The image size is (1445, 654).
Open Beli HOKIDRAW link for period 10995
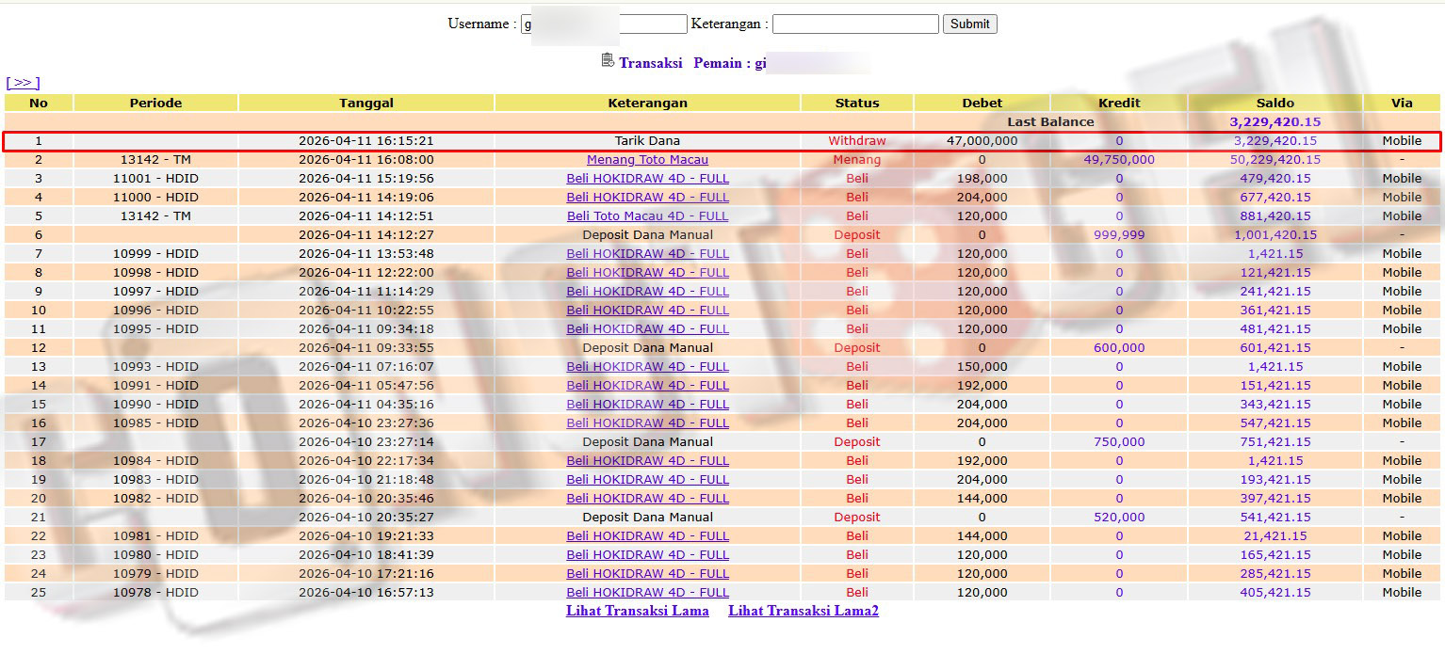647,329
